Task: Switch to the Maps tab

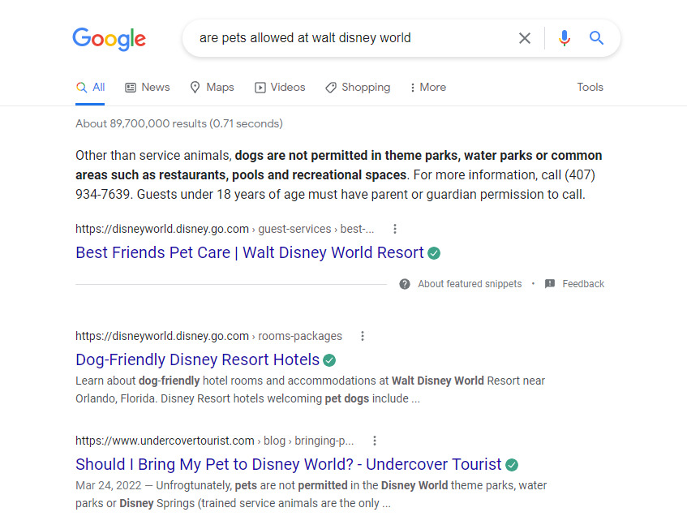Action: coord(212,87)
